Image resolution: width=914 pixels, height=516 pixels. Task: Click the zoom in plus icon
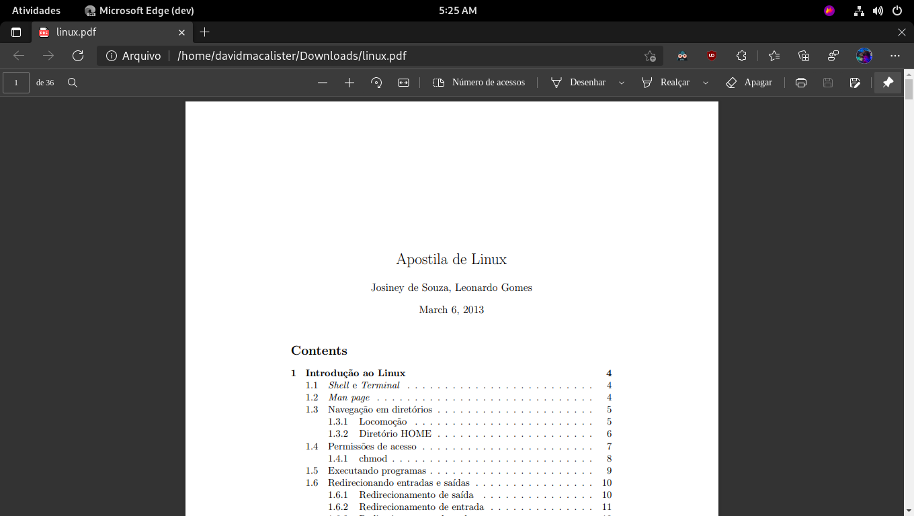349,83
